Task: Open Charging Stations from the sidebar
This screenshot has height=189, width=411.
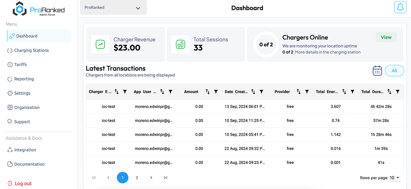Action: 31,50
